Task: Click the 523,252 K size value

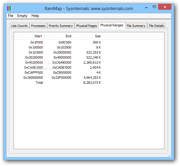Action: coord(94,52)
